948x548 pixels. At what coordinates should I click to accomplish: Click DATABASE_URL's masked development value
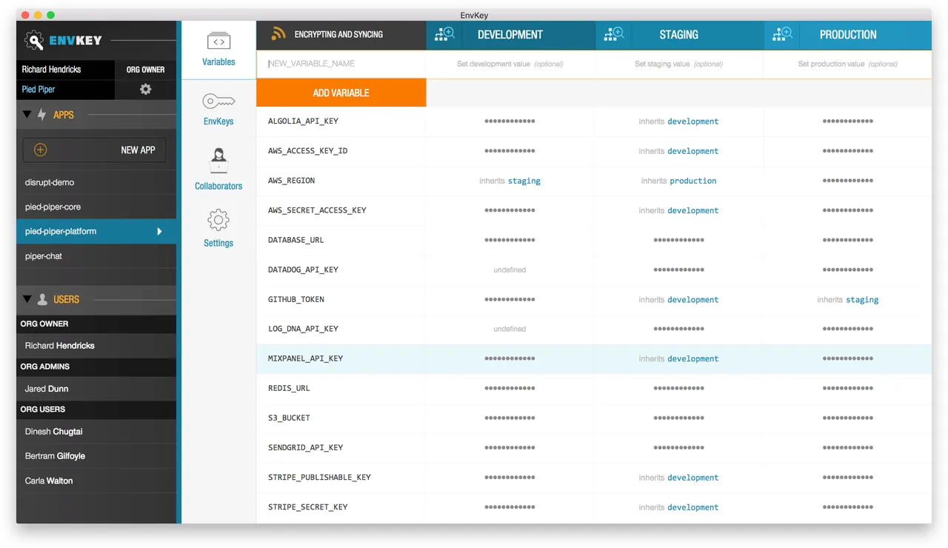[x=510, y=240]
